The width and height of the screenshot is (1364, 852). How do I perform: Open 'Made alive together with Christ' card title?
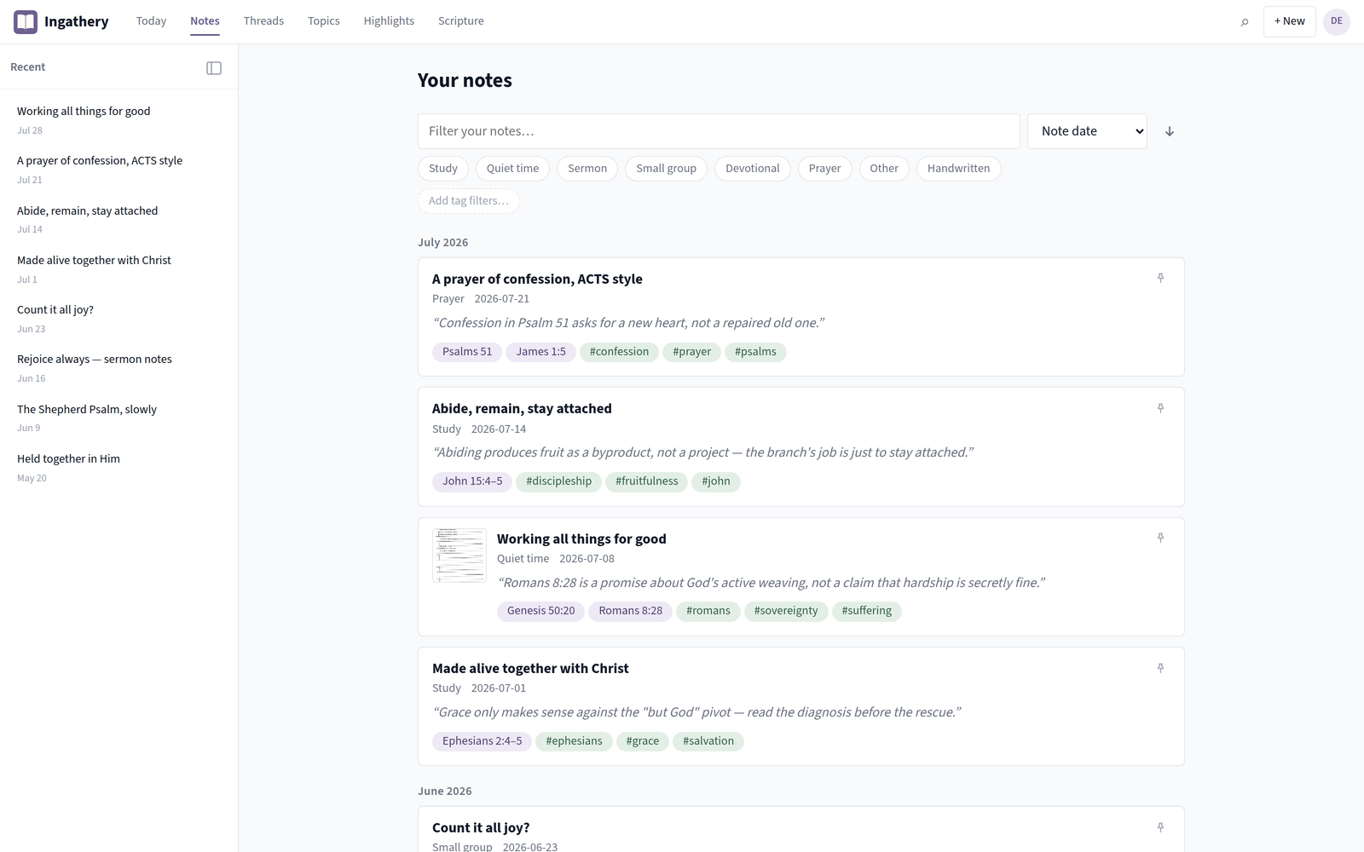click(530, 669)
